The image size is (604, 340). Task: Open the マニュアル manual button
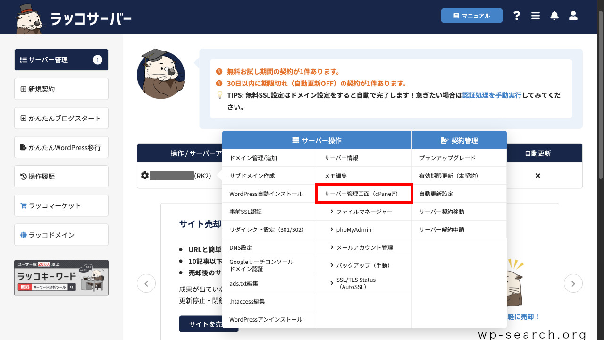(472, 16)
